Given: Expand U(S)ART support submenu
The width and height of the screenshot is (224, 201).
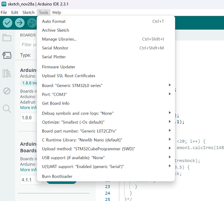Looking at the screenshot, I should 106,166.
